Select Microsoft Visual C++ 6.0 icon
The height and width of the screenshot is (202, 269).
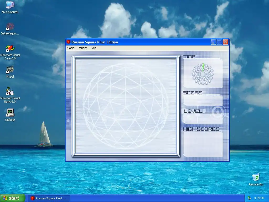(x=10, y=52)
